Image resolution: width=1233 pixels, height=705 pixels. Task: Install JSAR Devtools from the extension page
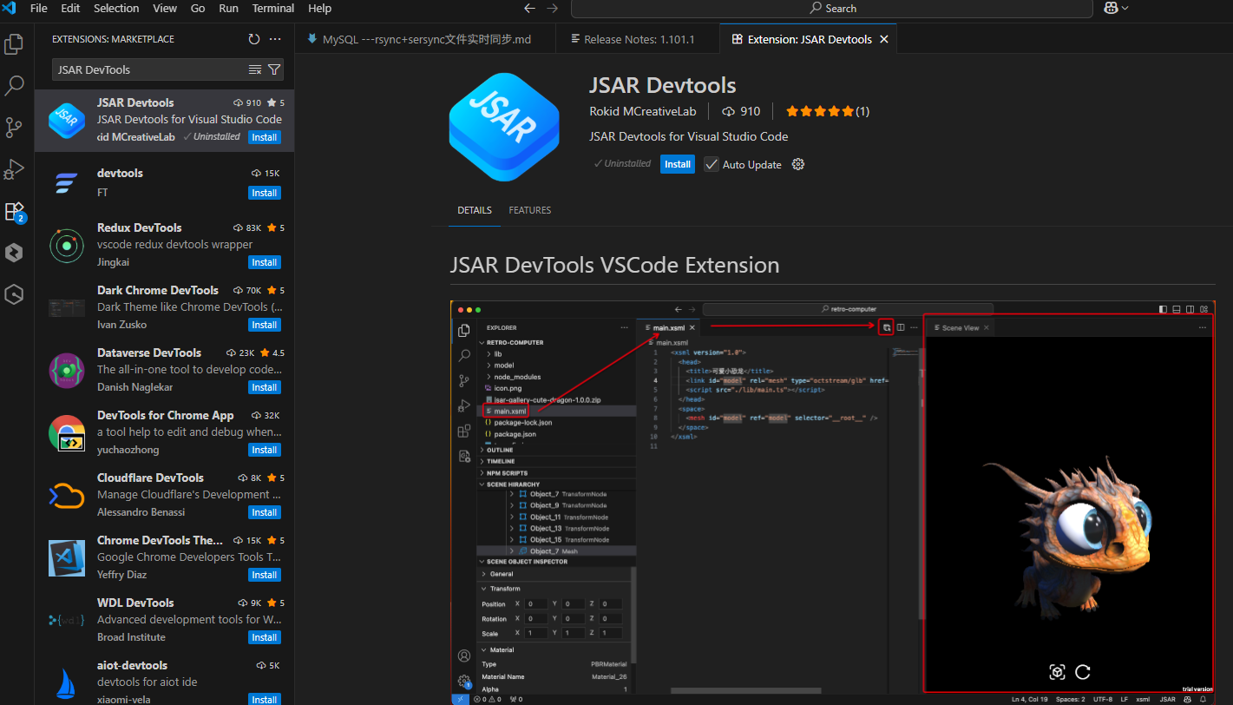[x=678, y=164]
